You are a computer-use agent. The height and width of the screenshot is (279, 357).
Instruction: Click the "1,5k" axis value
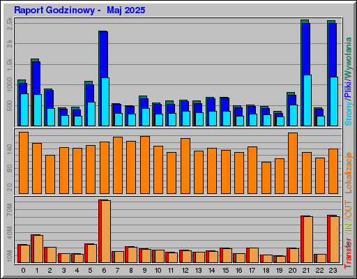pos(9,64)
